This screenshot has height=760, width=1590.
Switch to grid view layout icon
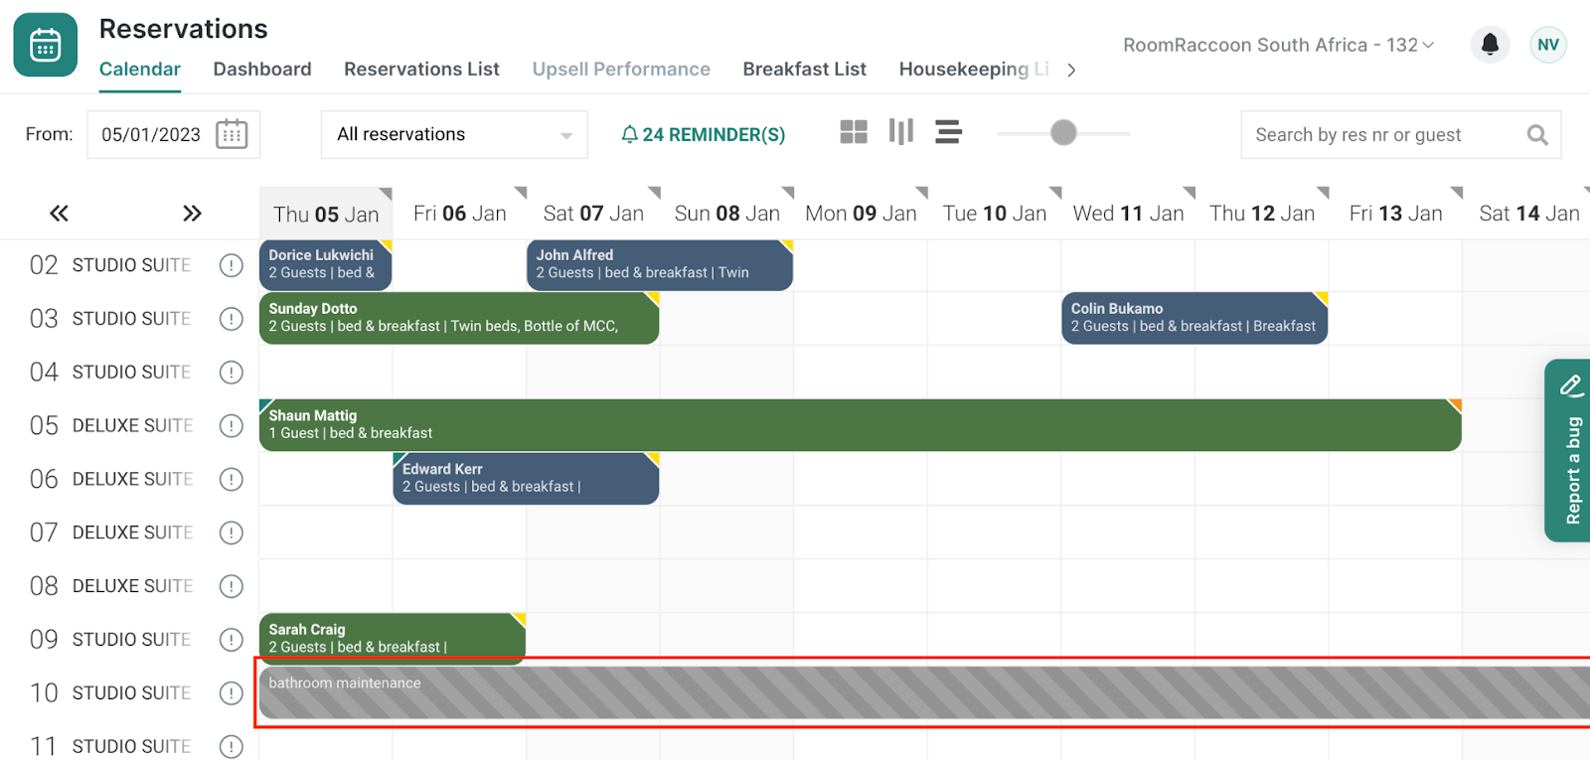click(854, 132)
